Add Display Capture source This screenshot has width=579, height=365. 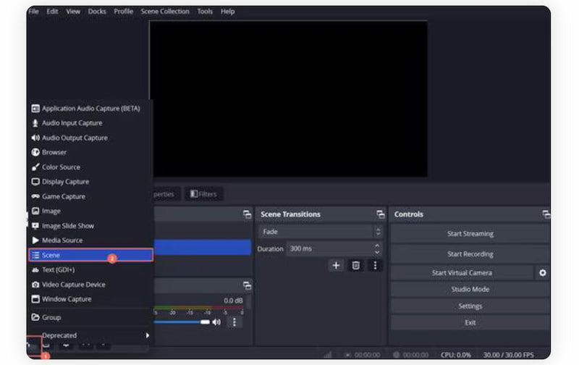pyautogui.click(x=90, y=182)
